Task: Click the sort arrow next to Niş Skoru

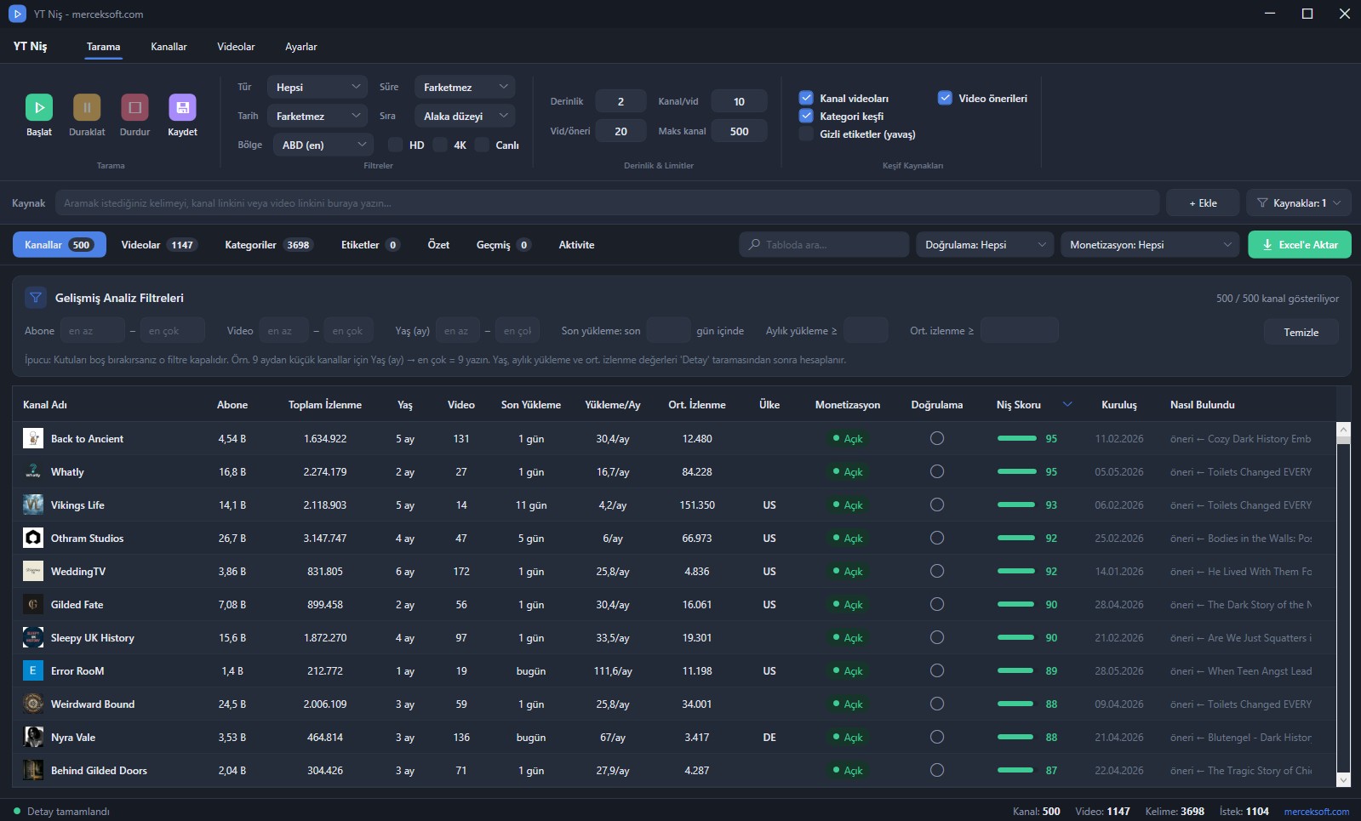Action: 1067,405
